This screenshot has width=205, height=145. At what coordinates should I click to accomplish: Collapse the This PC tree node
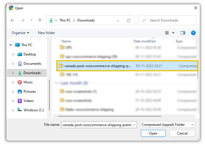(11, 45)
